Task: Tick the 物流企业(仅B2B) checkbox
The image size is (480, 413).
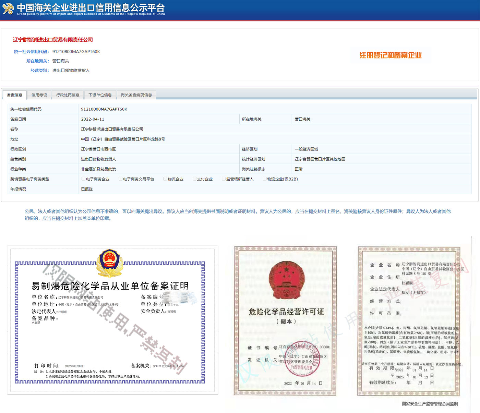Action: (265, 179)
